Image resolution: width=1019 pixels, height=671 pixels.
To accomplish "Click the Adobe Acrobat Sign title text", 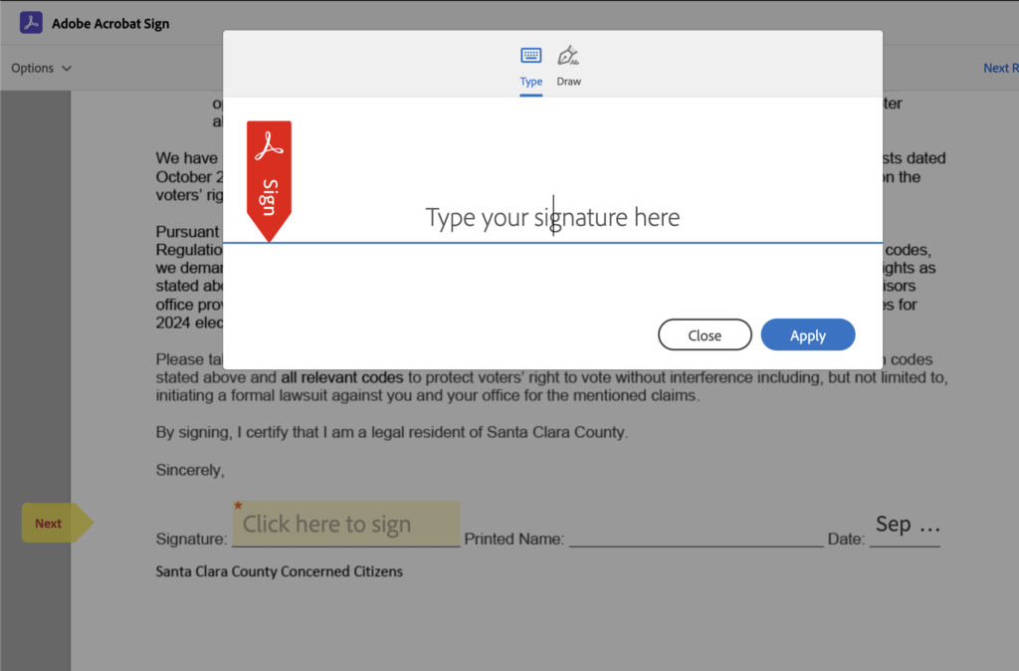I will pos(110,24).
